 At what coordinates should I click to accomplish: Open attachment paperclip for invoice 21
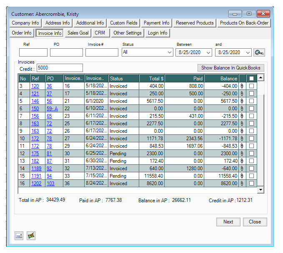(x=242, y=101)
